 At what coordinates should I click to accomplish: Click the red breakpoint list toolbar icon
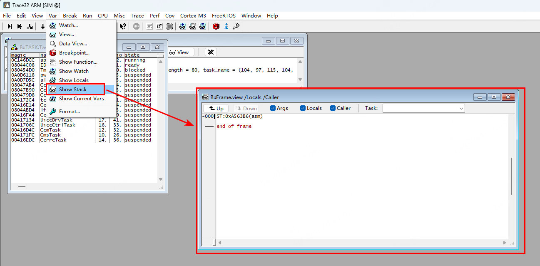tap(216, 26)
